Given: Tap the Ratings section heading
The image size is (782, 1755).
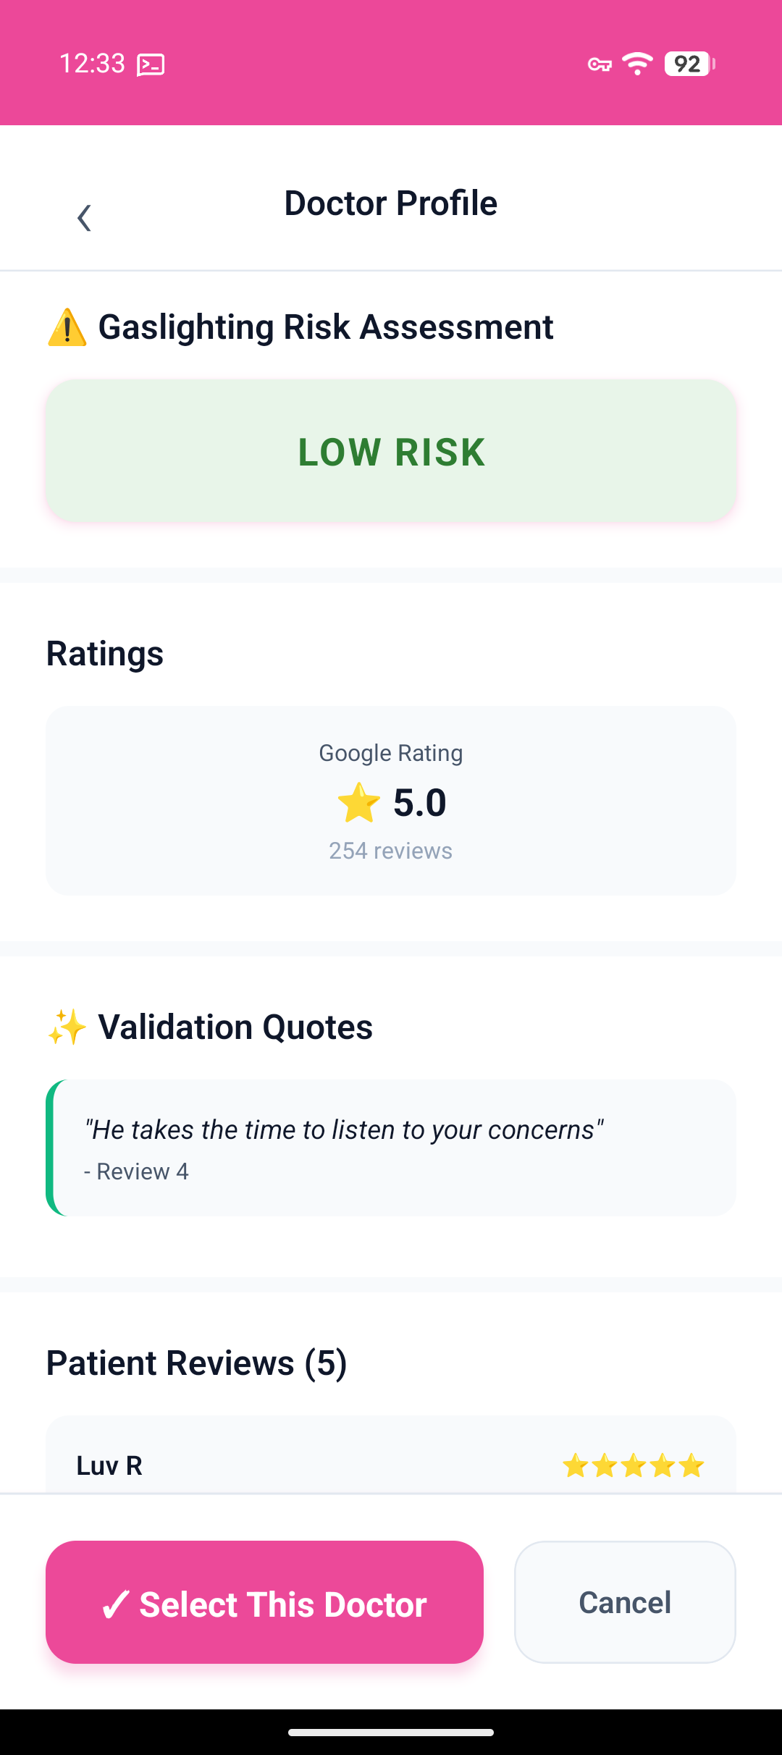Looking at the screenshot, I should pos(105,654).
